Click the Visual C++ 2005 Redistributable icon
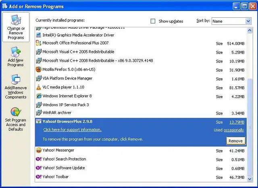The width and height of the screenshot is (258, 188). point(39,52)
